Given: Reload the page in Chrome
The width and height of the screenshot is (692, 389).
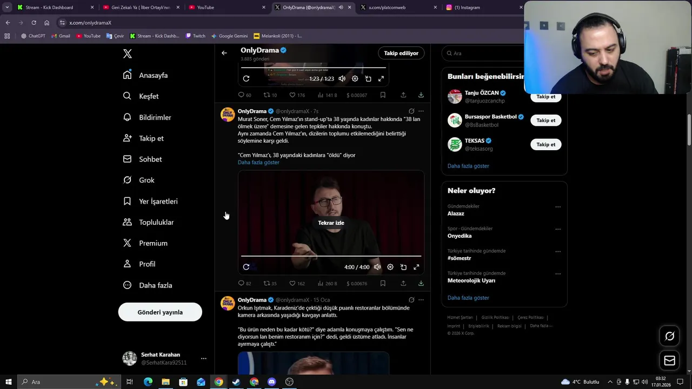Looking at the screenshot, I should (x=34, y=23).
